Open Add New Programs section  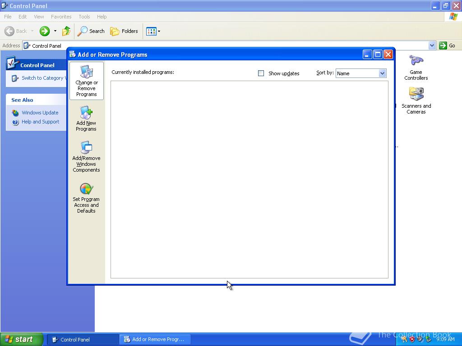click(86, 118)
